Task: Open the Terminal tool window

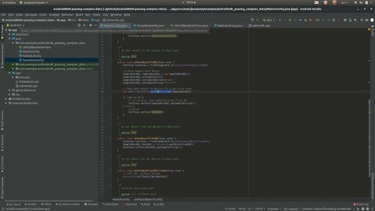Action: click(91, 205)
